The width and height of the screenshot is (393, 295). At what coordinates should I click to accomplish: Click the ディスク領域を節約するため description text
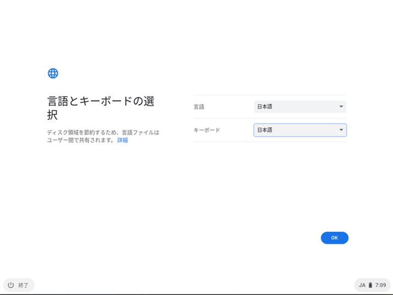tap(103, 136)
